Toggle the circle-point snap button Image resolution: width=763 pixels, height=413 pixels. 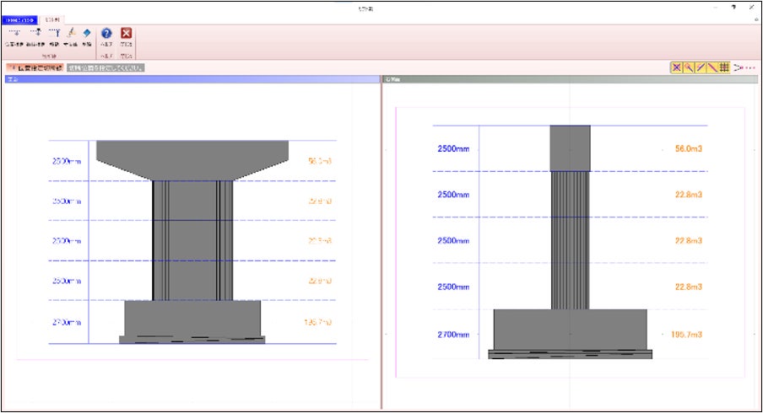688,67
